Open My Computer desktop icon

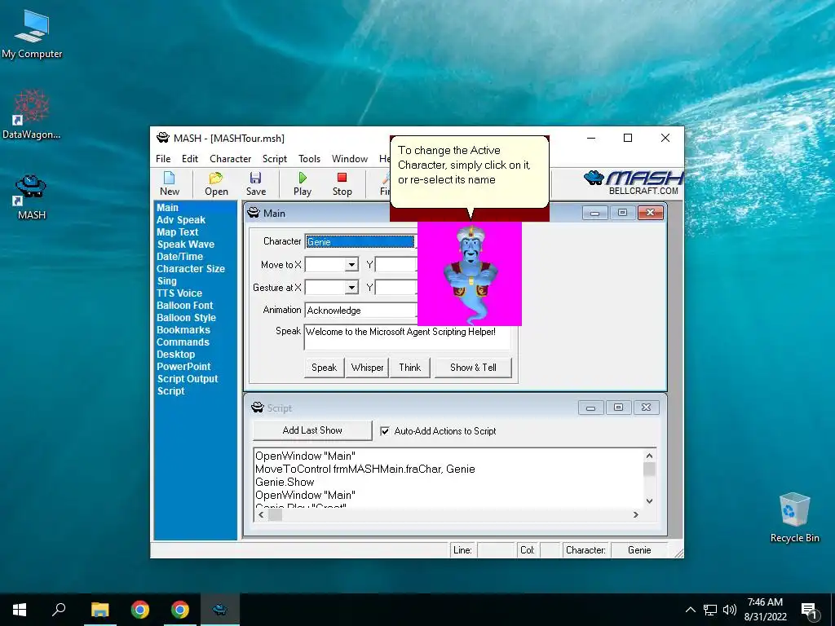click(32, 34)
